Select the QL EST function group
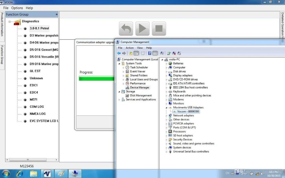The image size is (285, 178). point(35,71)
